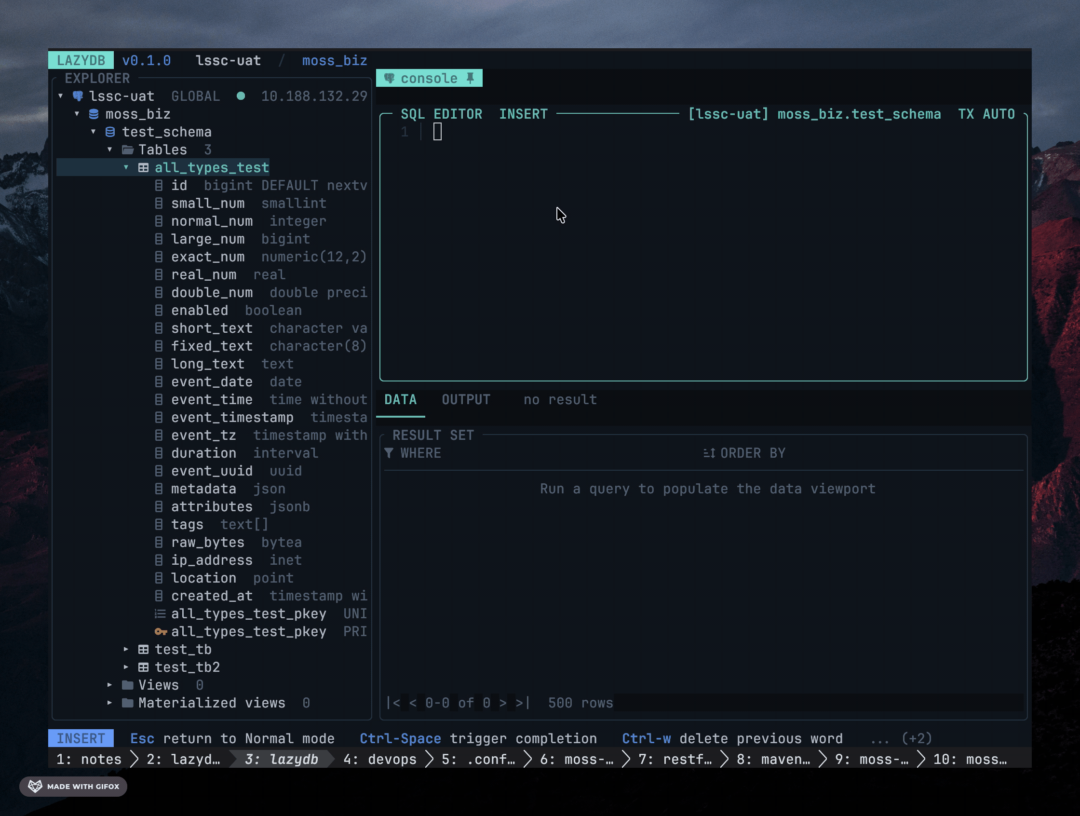The image size is (1080, 816).
Task: Collapse the moss_biz database node
Action: coord(77,114)
